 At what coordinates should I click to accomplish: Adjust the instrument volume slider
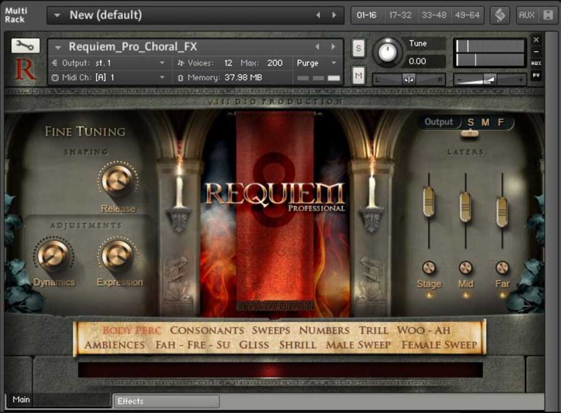pyautogui.click(x=489, y=79)
